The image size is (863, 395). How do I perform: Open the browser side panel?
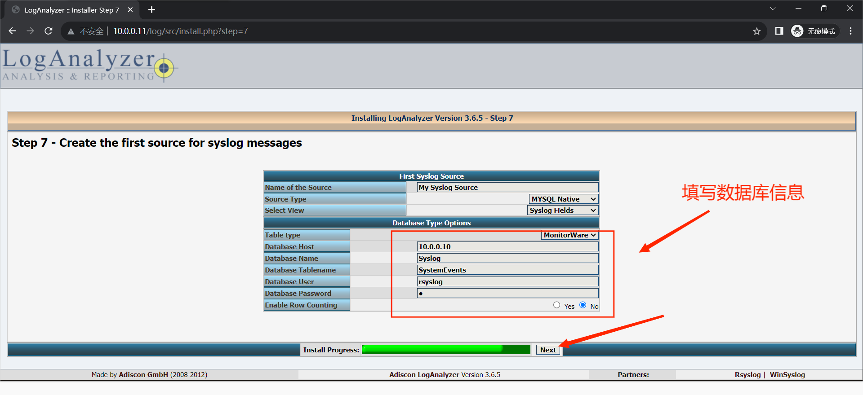779,31
